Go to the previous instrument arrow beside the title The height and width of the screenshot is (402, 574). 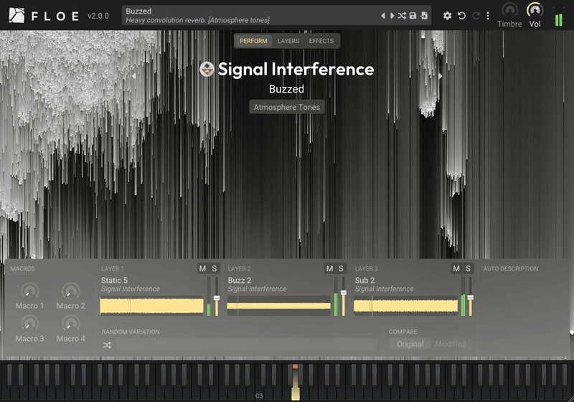pyautogui.click(x=134, y=76)
